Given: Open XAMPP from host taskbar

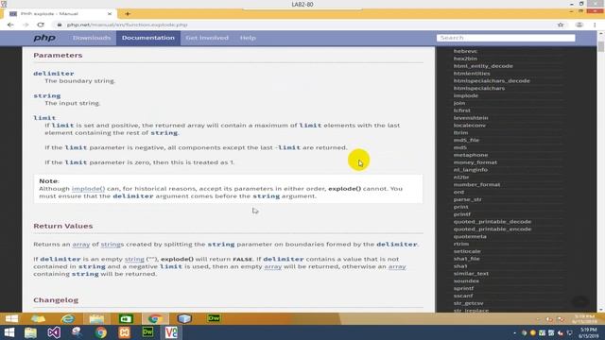Looking at the screenshot, I should pos(124,332).
